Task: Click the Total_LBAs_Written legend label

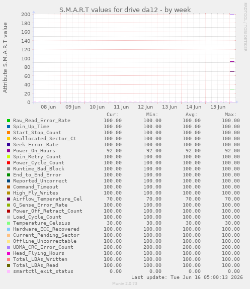Action: pos(40,259)
